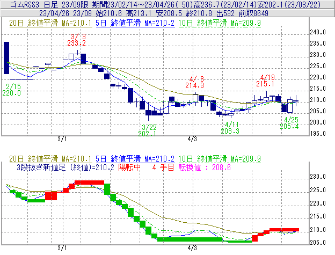
Task: Click the 3段抜き新値足 (終値)=210.2 label
Action: pyautogui.click(x=65, y=167)
